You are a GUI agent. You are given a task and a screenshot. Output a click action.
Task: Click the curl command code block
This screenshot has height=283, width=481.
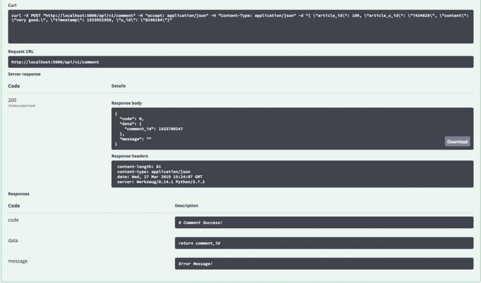[x=240, y=26]
